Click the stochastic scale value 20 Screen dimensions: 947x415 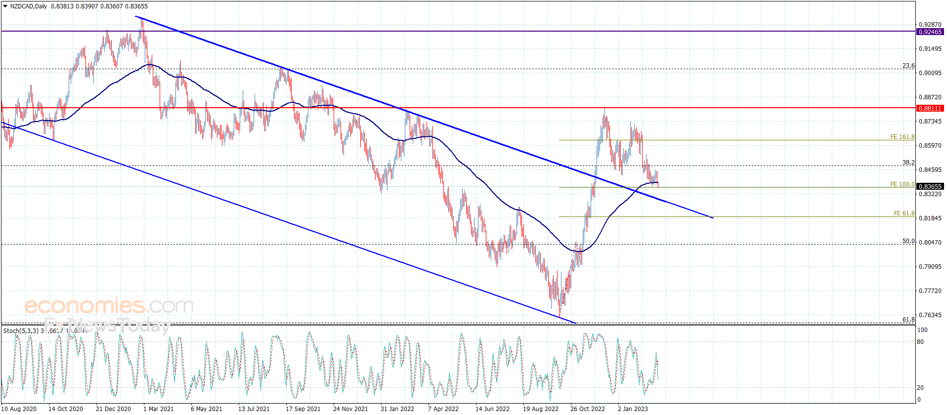(920, 388)
